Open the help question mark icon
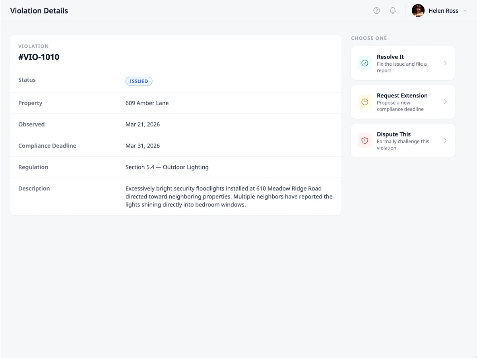Viewport: 477px width, 358px height. [376, 10]
